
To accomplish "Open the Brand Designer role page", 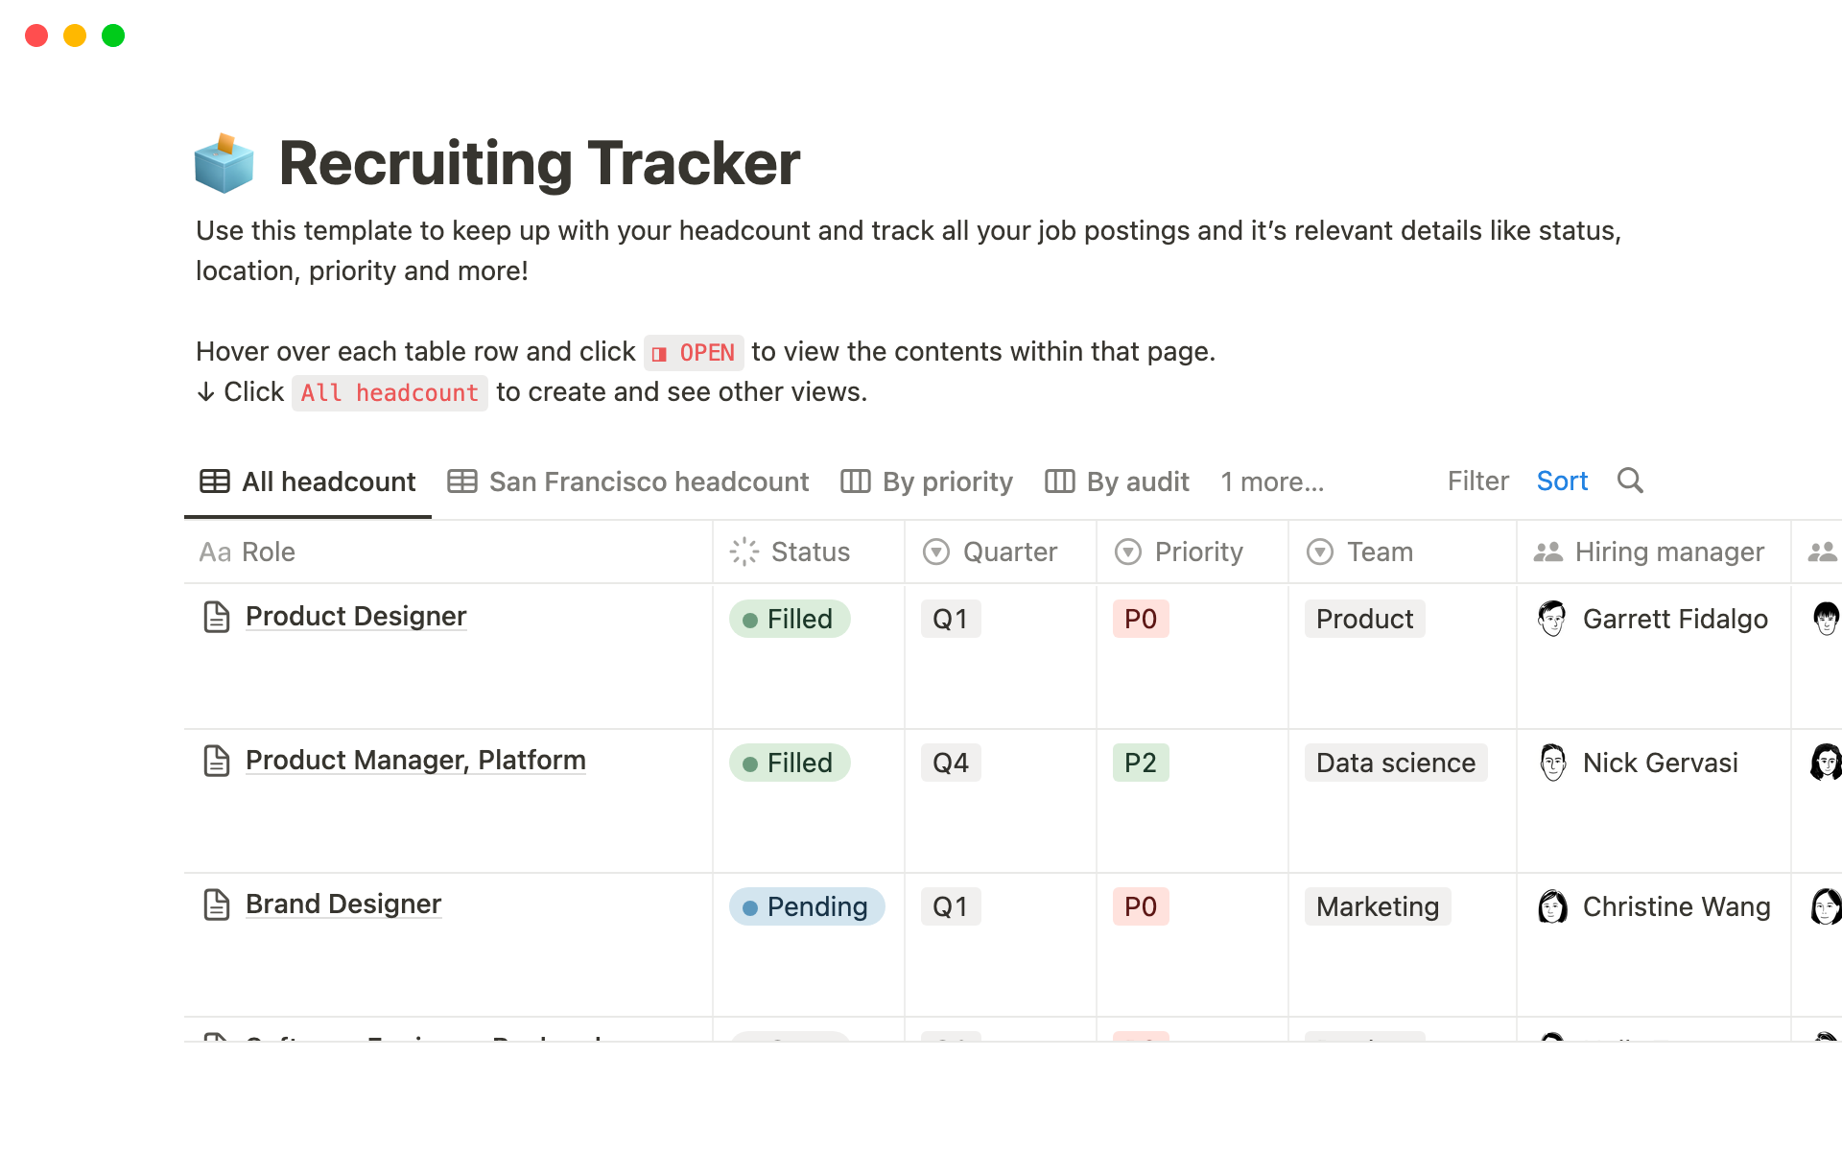I will 343,904.
